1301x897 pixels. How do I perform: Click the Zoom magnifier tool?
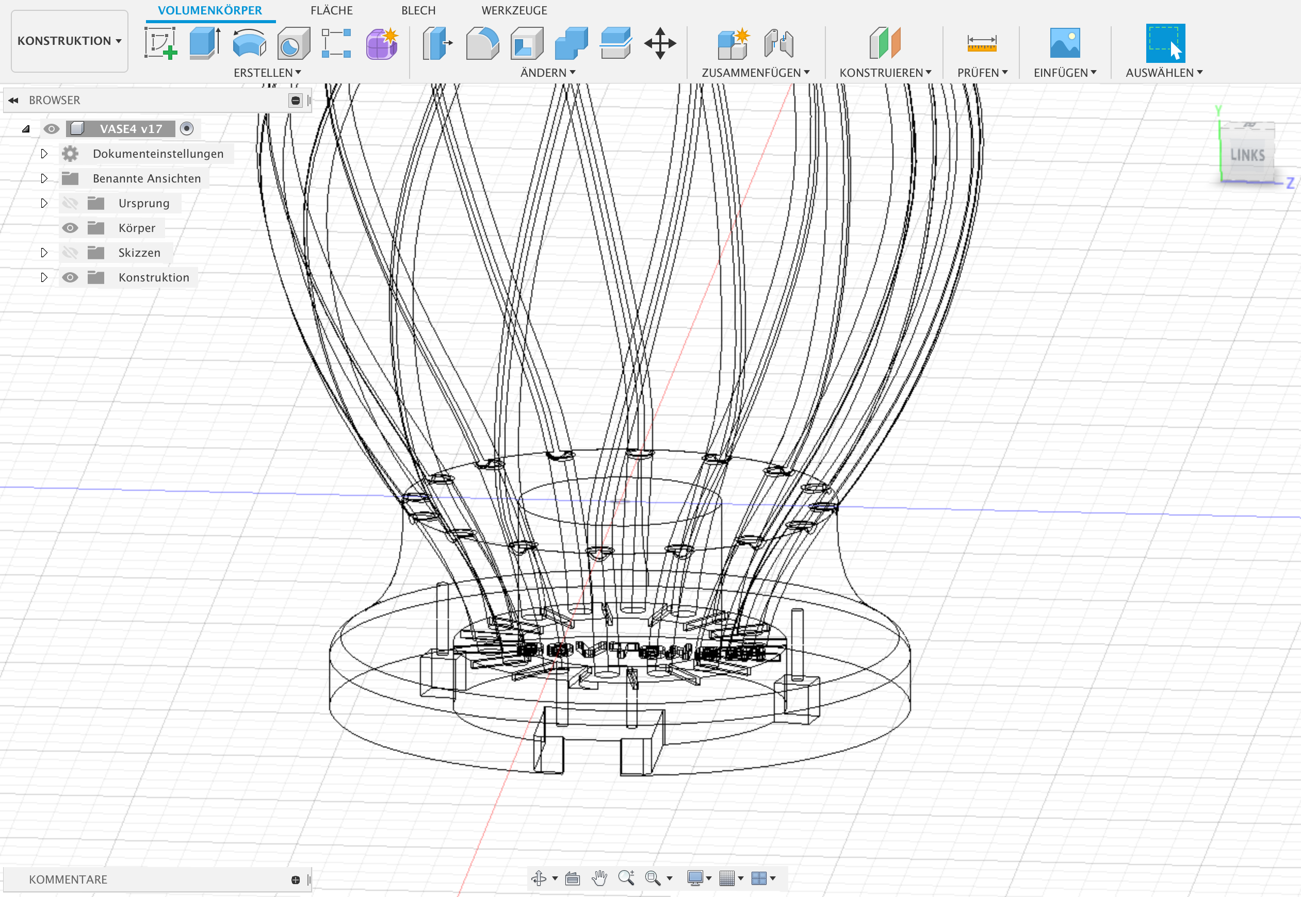click(626, 878)
